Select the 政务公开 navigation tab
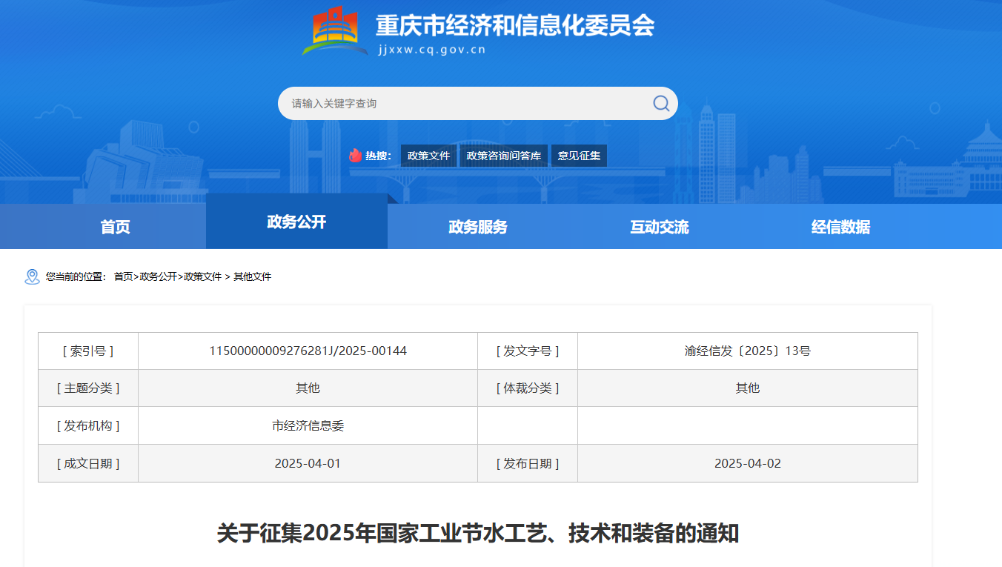The height and width of the screenshot is (567, 1002). (x=296, y=222)
